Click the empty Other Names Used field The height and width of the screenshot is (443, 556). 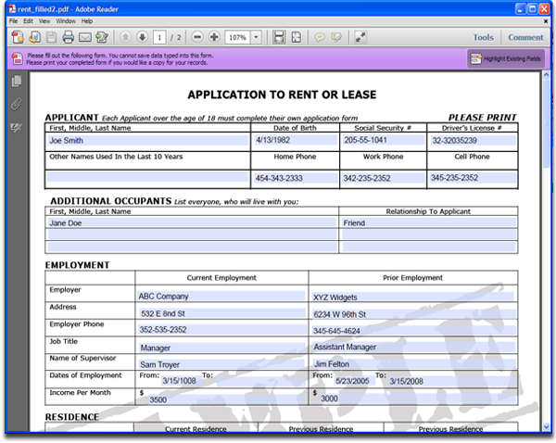click(x=148, y=177)
